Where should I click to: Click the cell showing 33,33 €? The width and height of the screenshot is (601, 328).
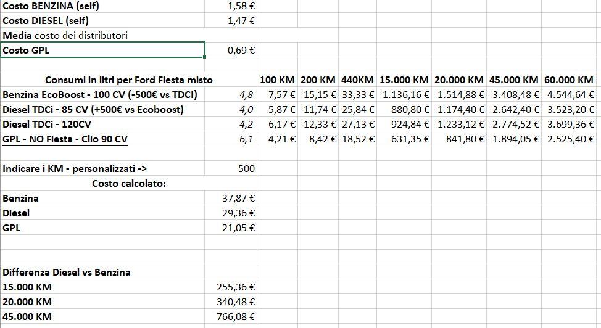(357, 95)
